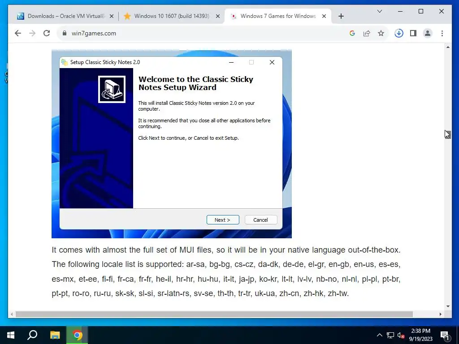Open the Windows Start menu
459x344 pixels.
click(x=11, y=335)
